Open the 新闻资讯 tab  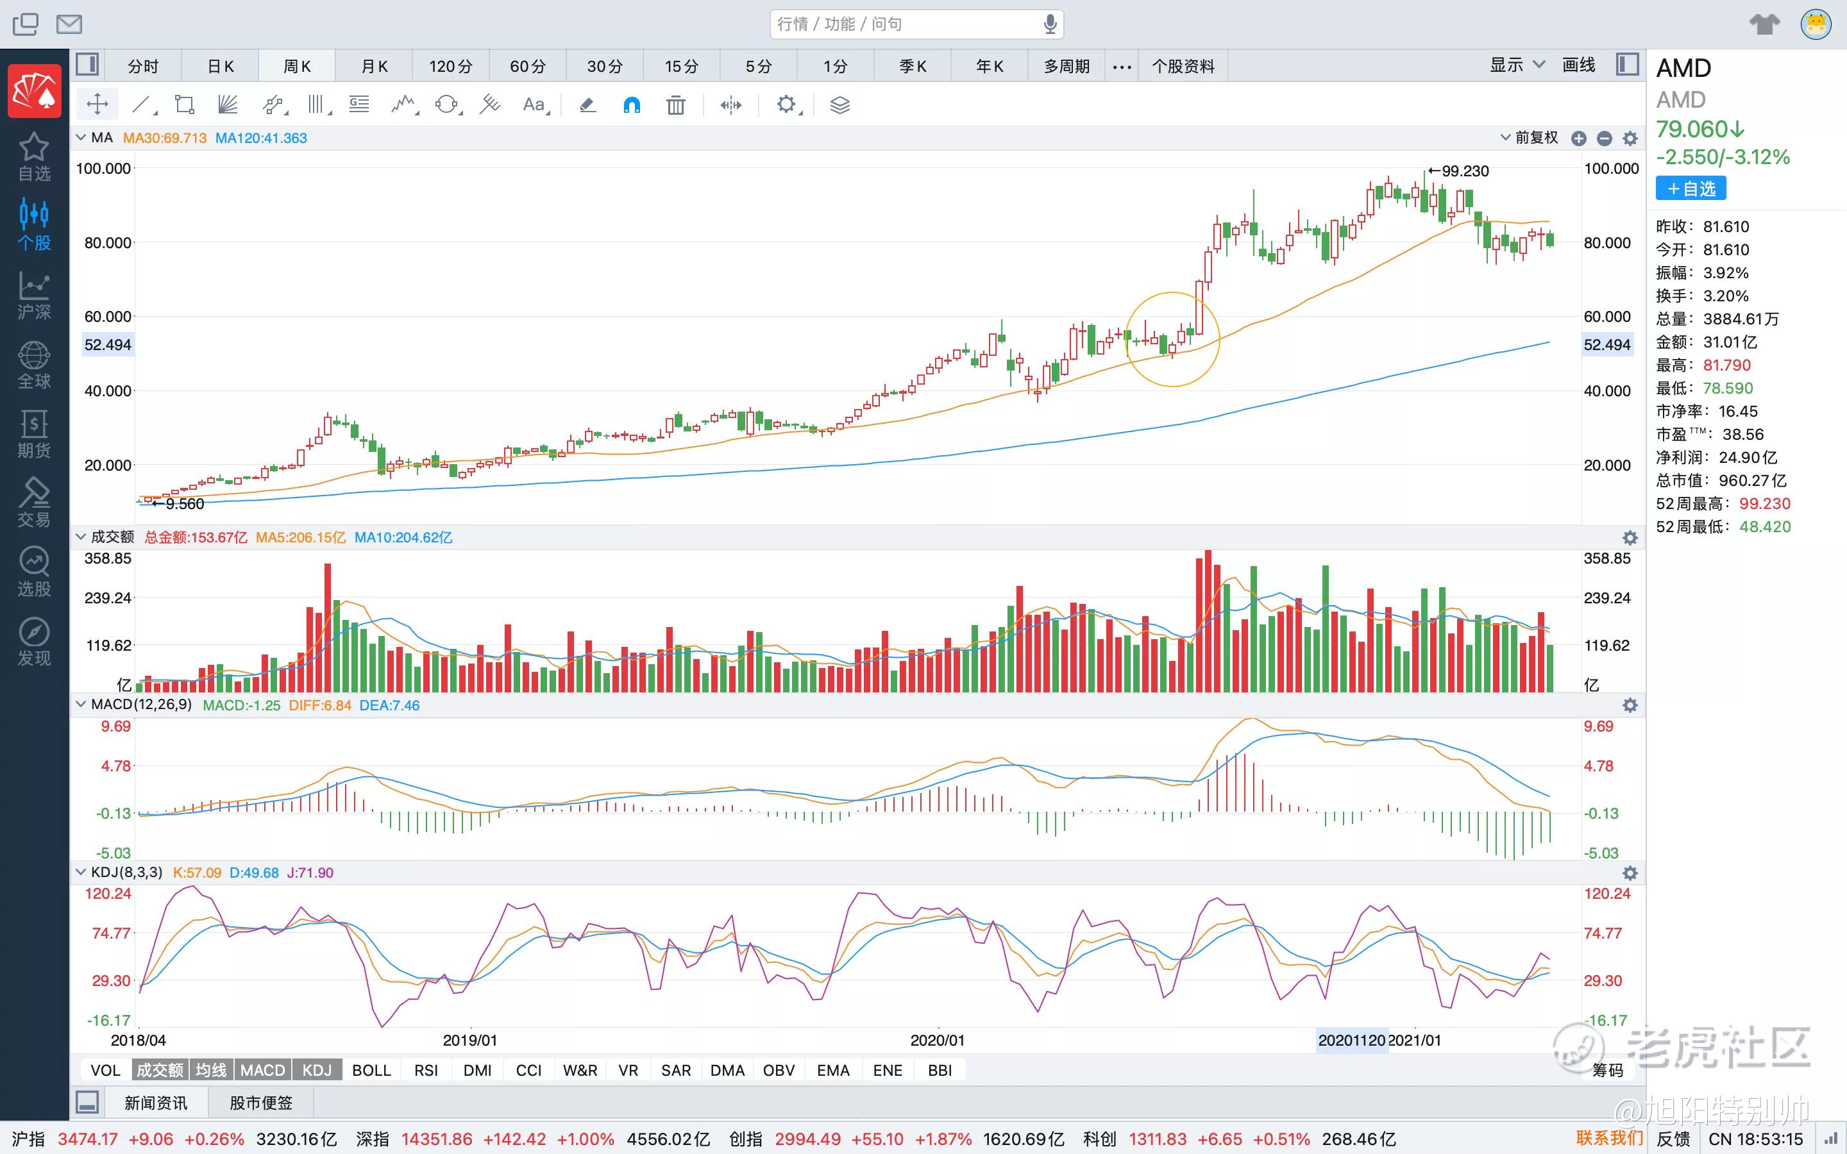click(156, 1103)
